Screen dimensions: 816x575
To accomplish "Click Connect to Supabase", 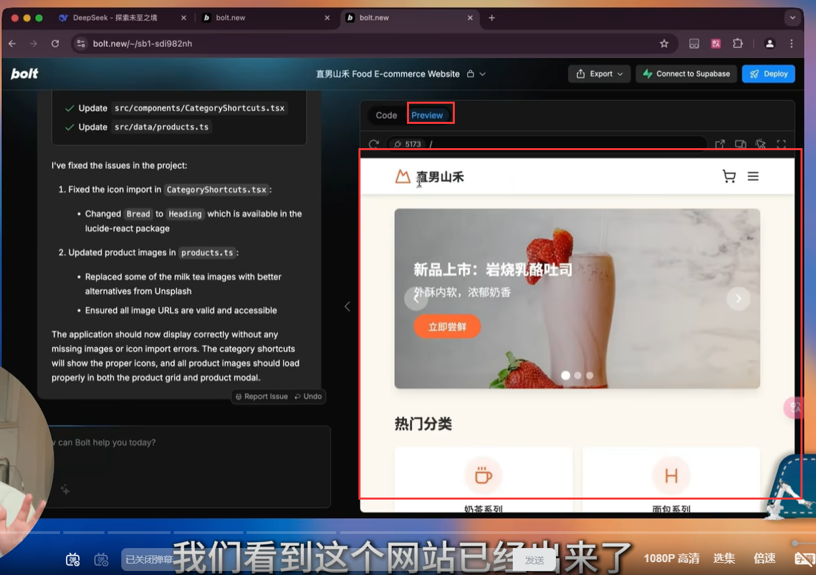I will (686, 74).
